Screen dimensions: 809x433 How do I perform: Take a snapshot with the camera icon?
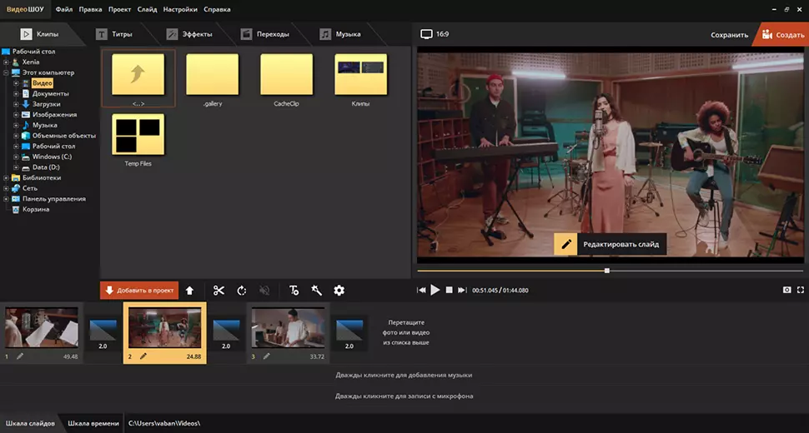[x=786, y=290]
